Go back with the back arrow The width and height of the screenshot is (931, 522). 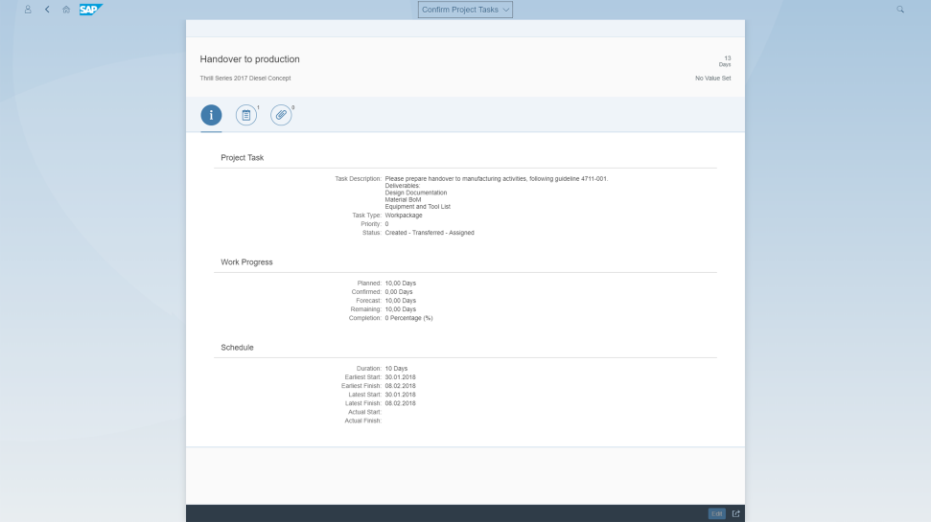(x=47, y=10)
